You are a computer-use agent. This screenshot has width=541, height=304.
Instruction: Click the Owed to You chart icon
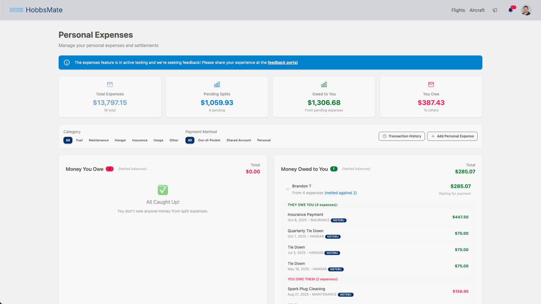coord(324,84)
